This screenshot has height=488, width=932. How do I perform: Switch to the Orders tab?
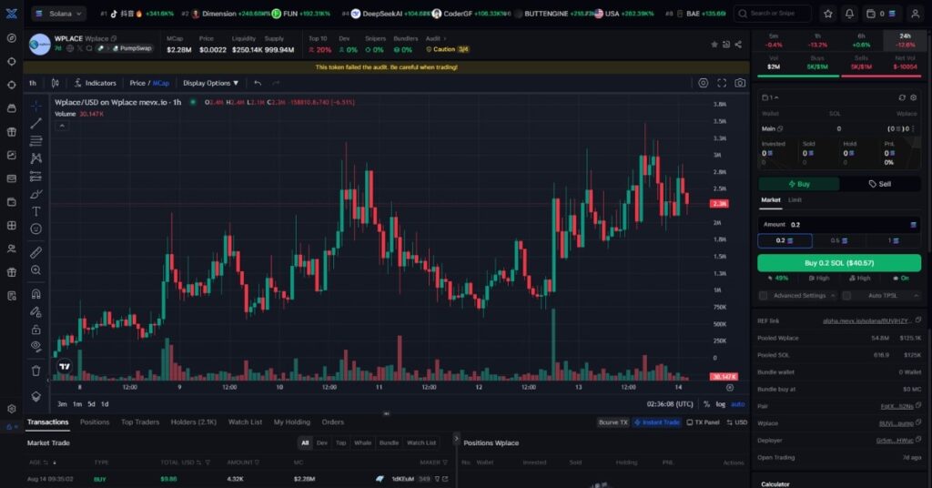[x=333, y=422]
